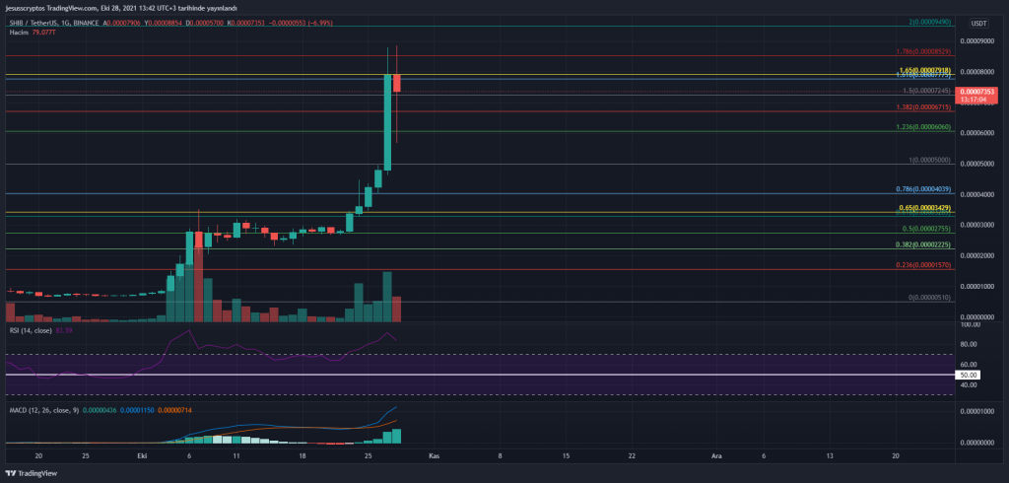Select the 1.236(0.00006060) Fibonacci level label
This screenshot has height=483, width=1009.
[x=924, y=127]
